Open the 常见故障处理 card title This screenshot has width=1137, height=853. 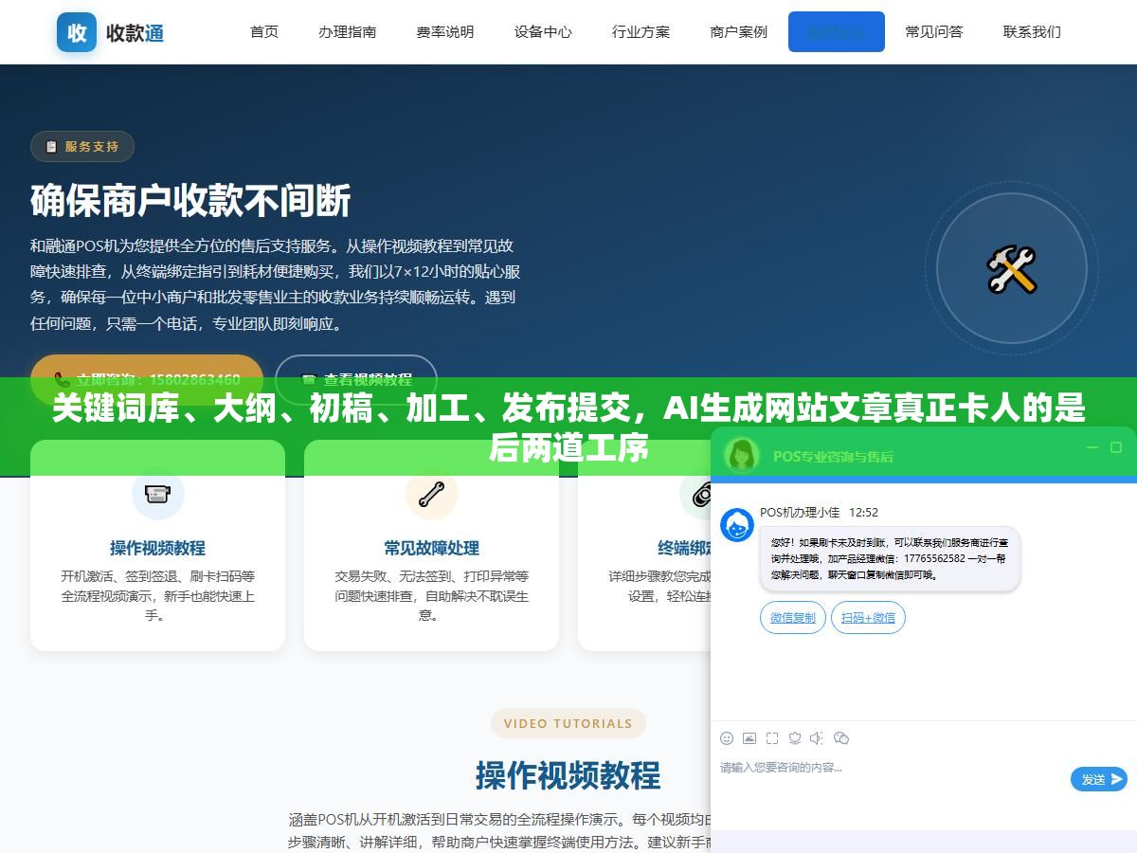coord(431,548)
